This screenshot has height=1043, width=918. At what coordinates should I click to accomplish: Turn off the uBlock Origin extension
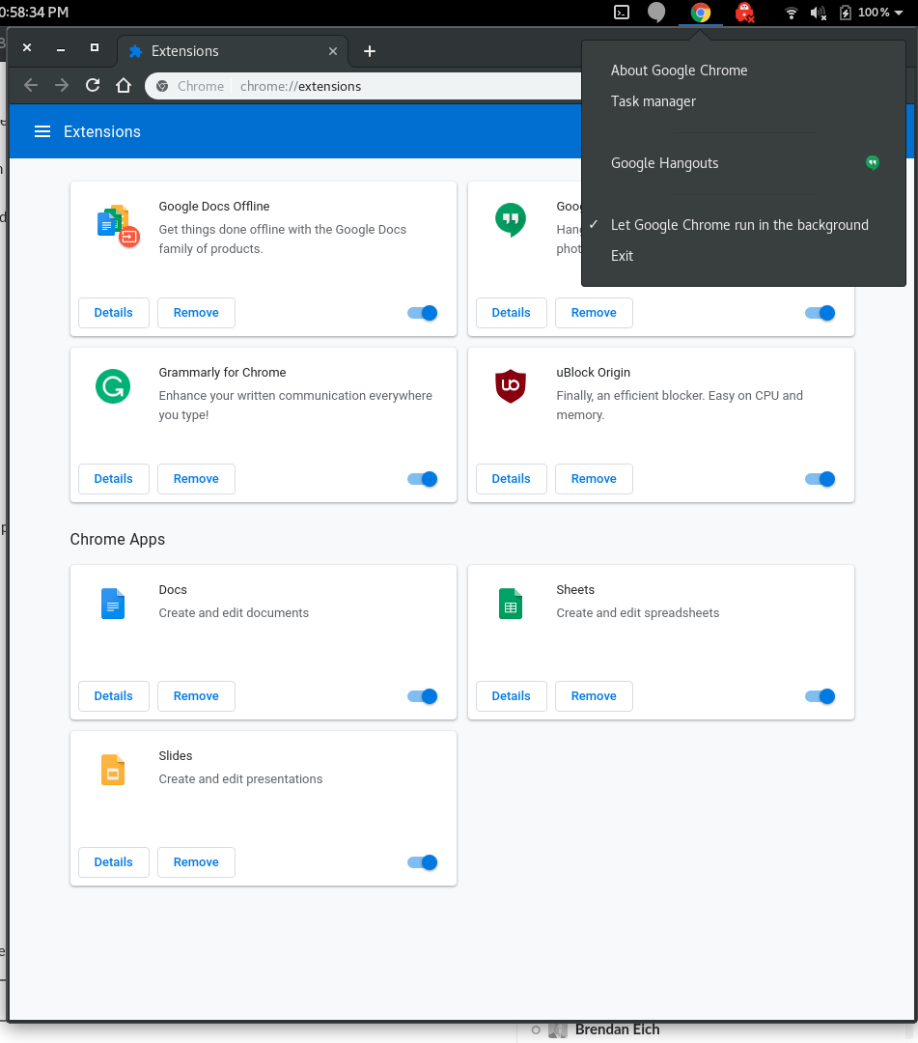pyautogui.click(x=820, y=479)
